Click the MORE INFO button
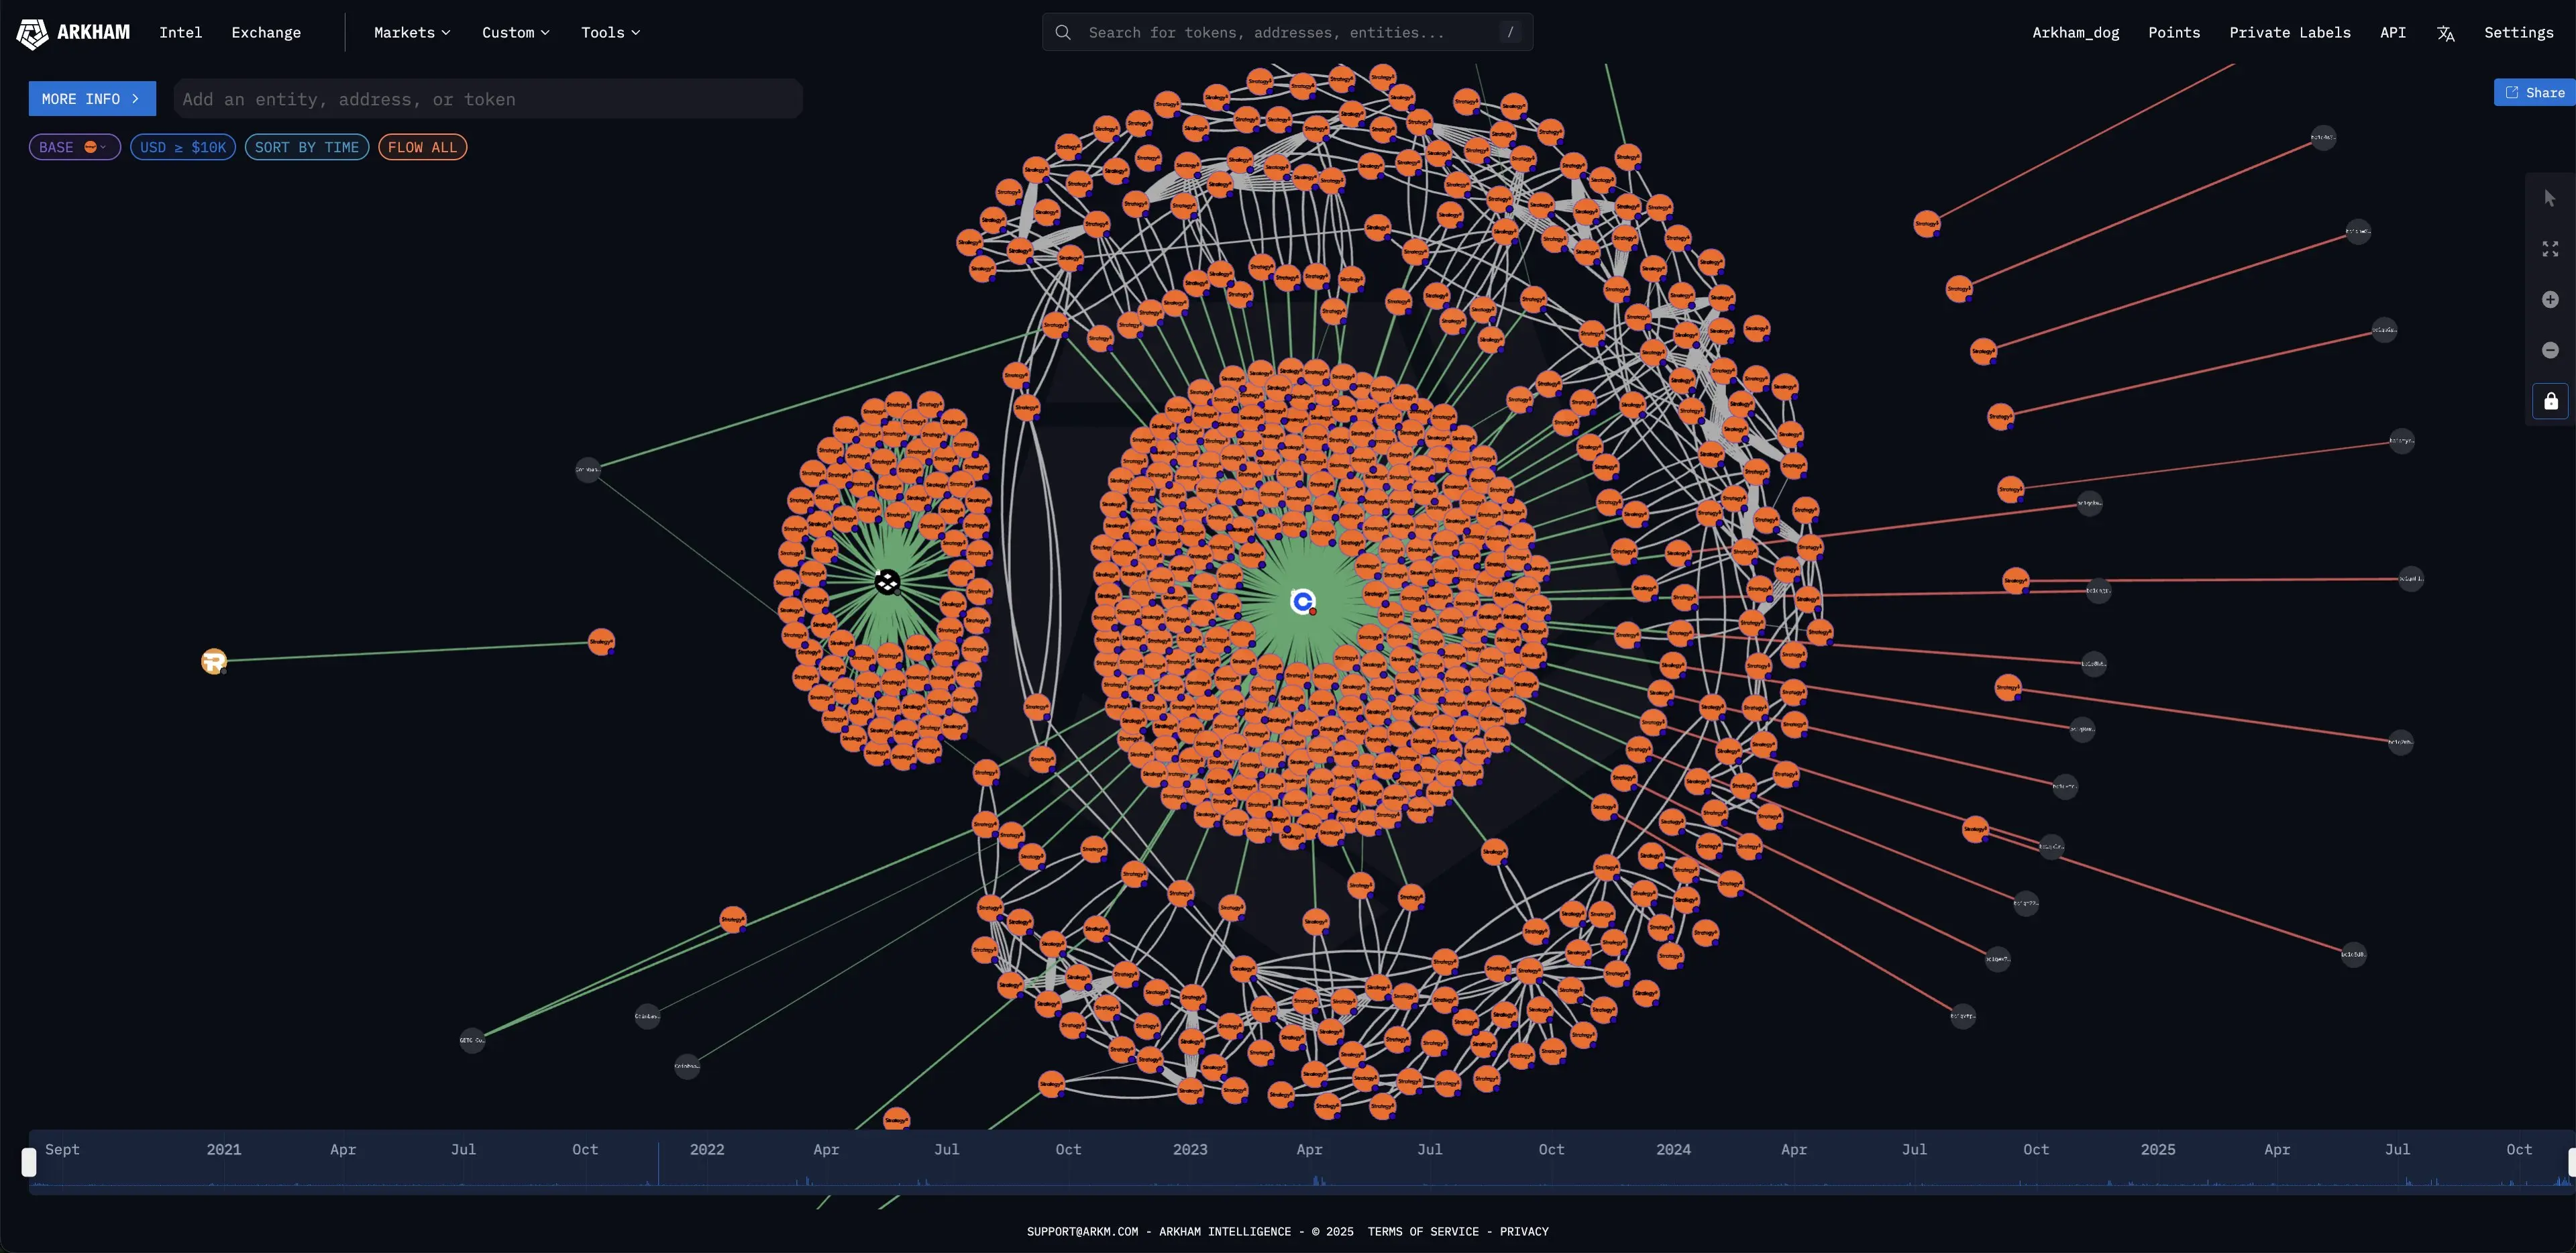Screen dimensions: 2576x1253 (91, 99)
